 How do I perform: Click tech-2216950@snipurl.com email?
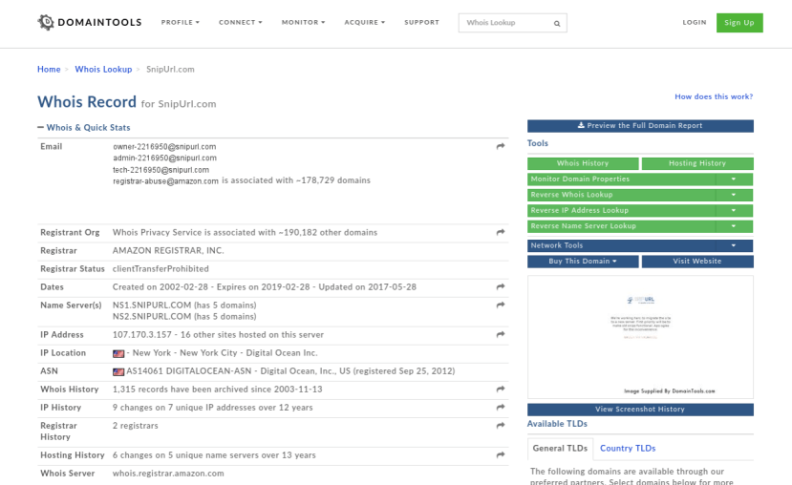click(161, 170)
